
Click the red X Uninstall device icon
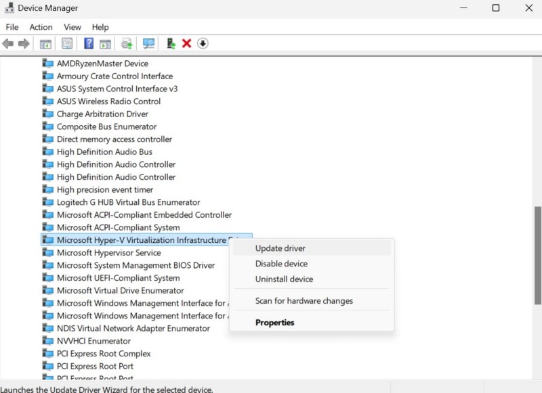click(187, 44)
